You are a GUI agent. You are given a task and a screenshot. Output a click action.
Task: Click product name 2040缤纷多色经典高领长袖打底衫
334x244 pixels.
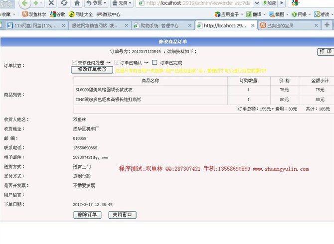[108, 100]
